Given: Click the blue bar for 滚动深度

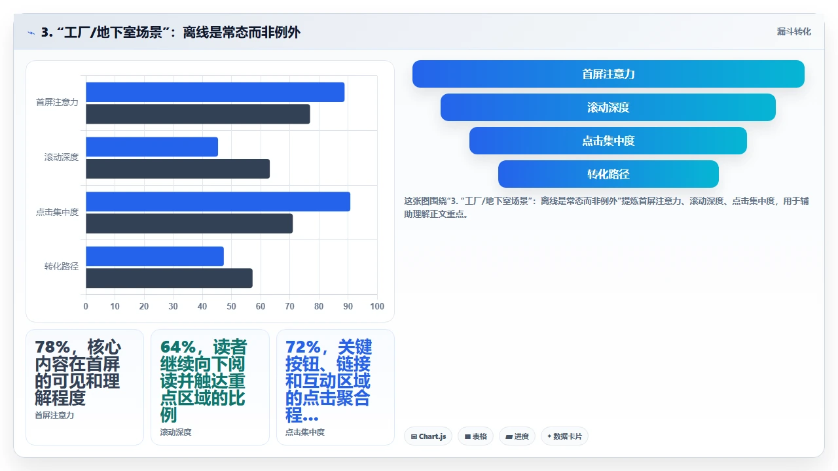Looking at the screenshot, I should tap(152, 147).
